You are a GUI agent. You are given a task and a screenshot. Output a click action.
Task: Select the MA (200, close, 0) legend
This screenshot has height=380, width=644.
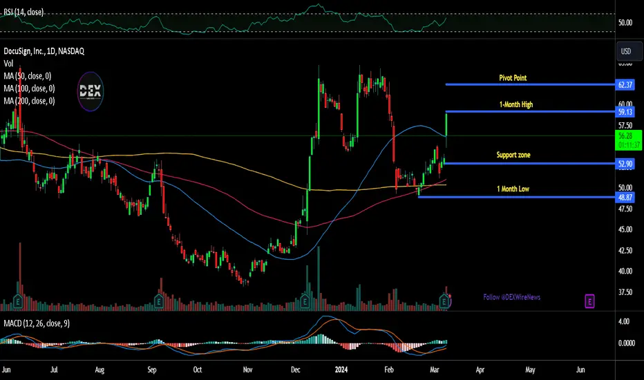[29, 101]
